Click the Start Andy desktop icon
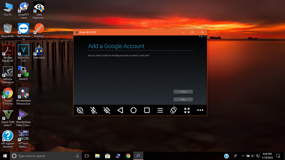Viewport: 285px width, 160px height. (x=39, y=52)
